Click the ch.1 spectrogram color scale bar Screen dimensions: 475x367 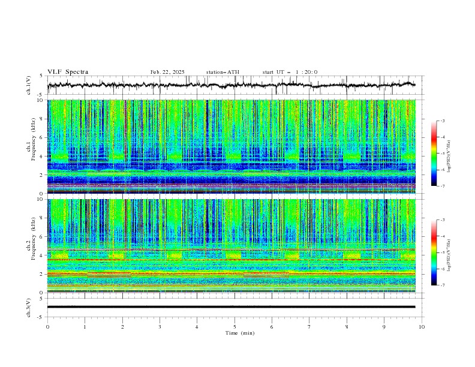click(x=434, y=154)
